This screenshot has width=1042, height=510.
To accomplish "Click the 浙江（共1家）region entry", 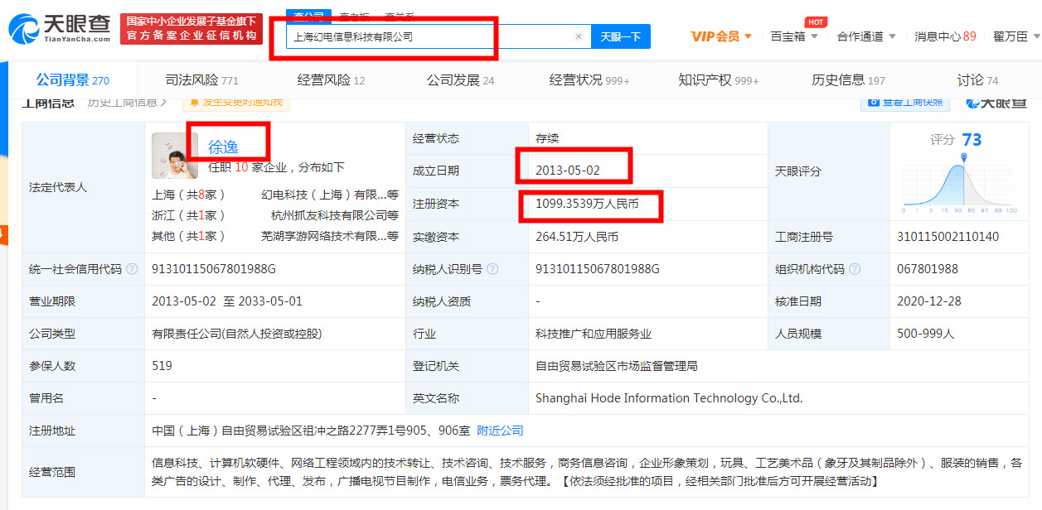I will (x=189, y=215).
